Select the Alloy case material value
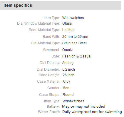The width and height of the screenshot is (124, 117). (66, 82)
